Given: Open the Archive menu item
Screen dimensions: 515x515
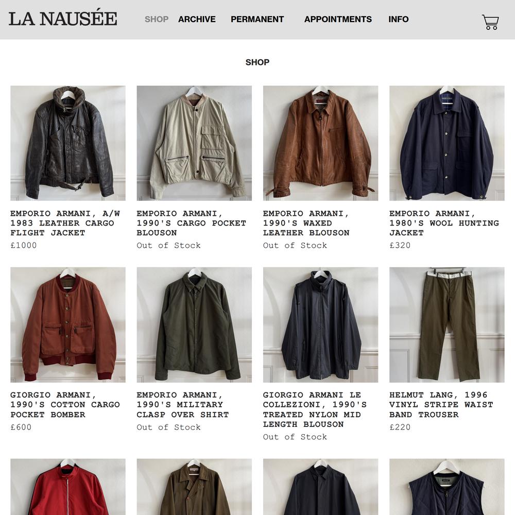Looking at the screenshot, I should click(x=197, y=20).
